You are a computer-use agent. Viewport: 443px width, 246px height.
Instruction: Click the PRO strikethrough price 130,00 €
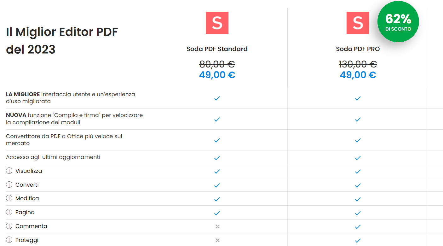point(358,64)
